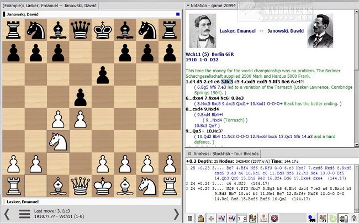Open the board hamburger menu
This screenshot has height=223, width=359.
[x=24, y=214]
